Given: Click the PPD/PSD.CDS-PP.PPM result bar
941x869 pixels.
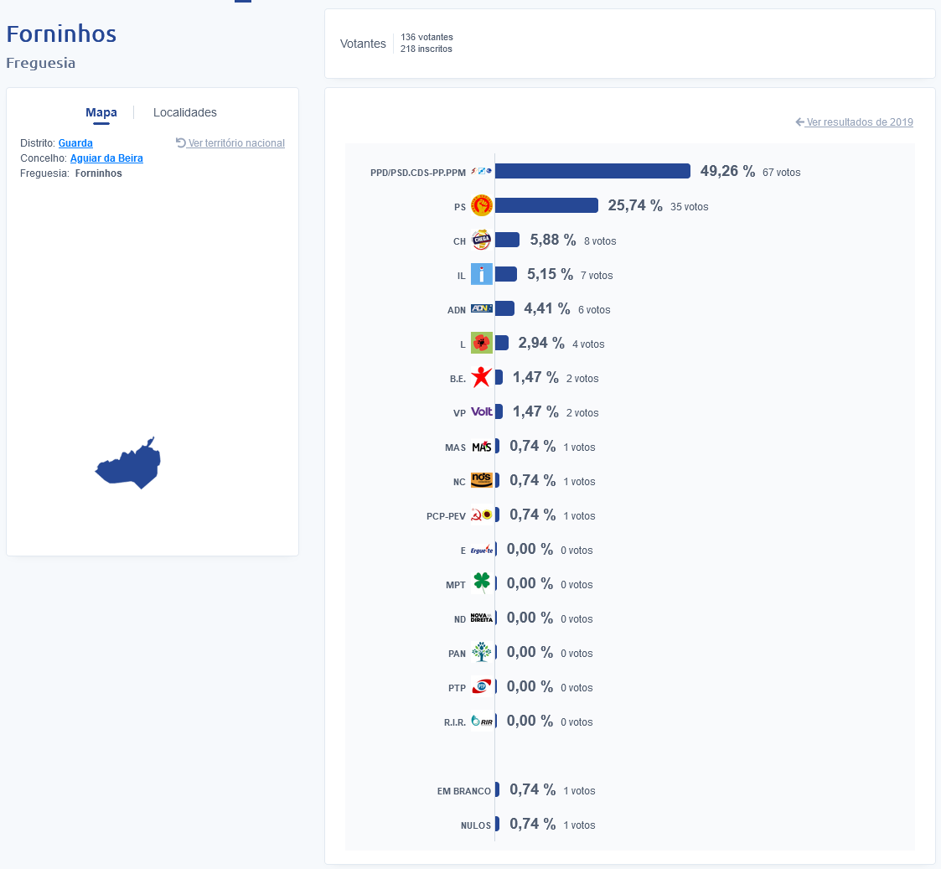Looking at the screenshot, I should (592, 171).
